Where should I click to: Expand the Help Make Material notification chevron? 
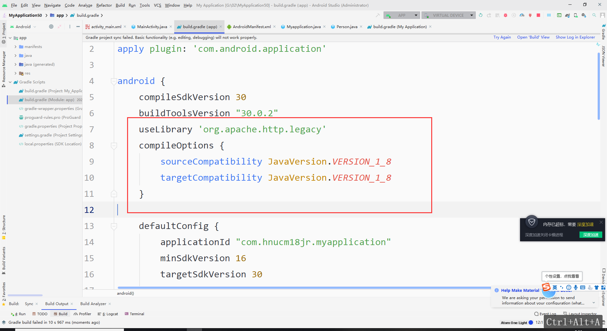(594, 303)
